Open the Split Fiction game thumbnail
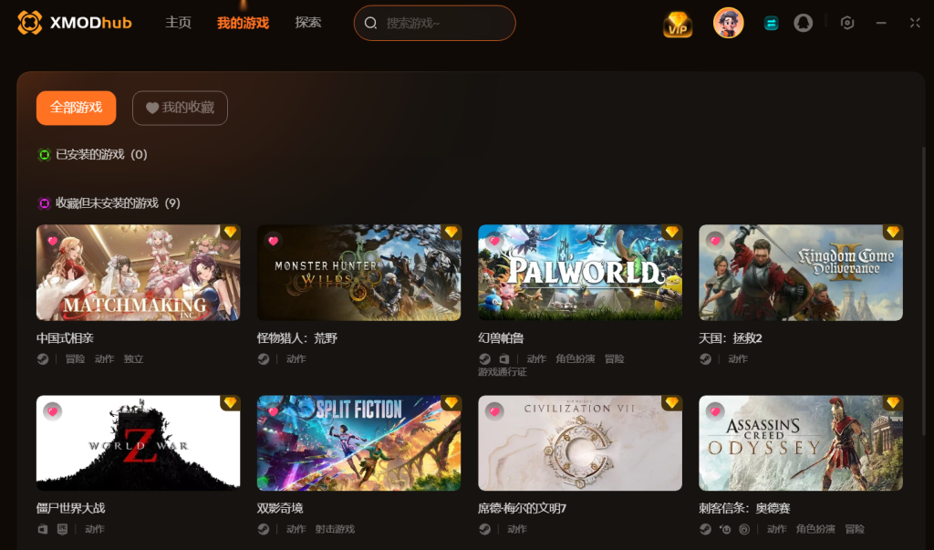The image size is (934, 550). pos(358,442)
